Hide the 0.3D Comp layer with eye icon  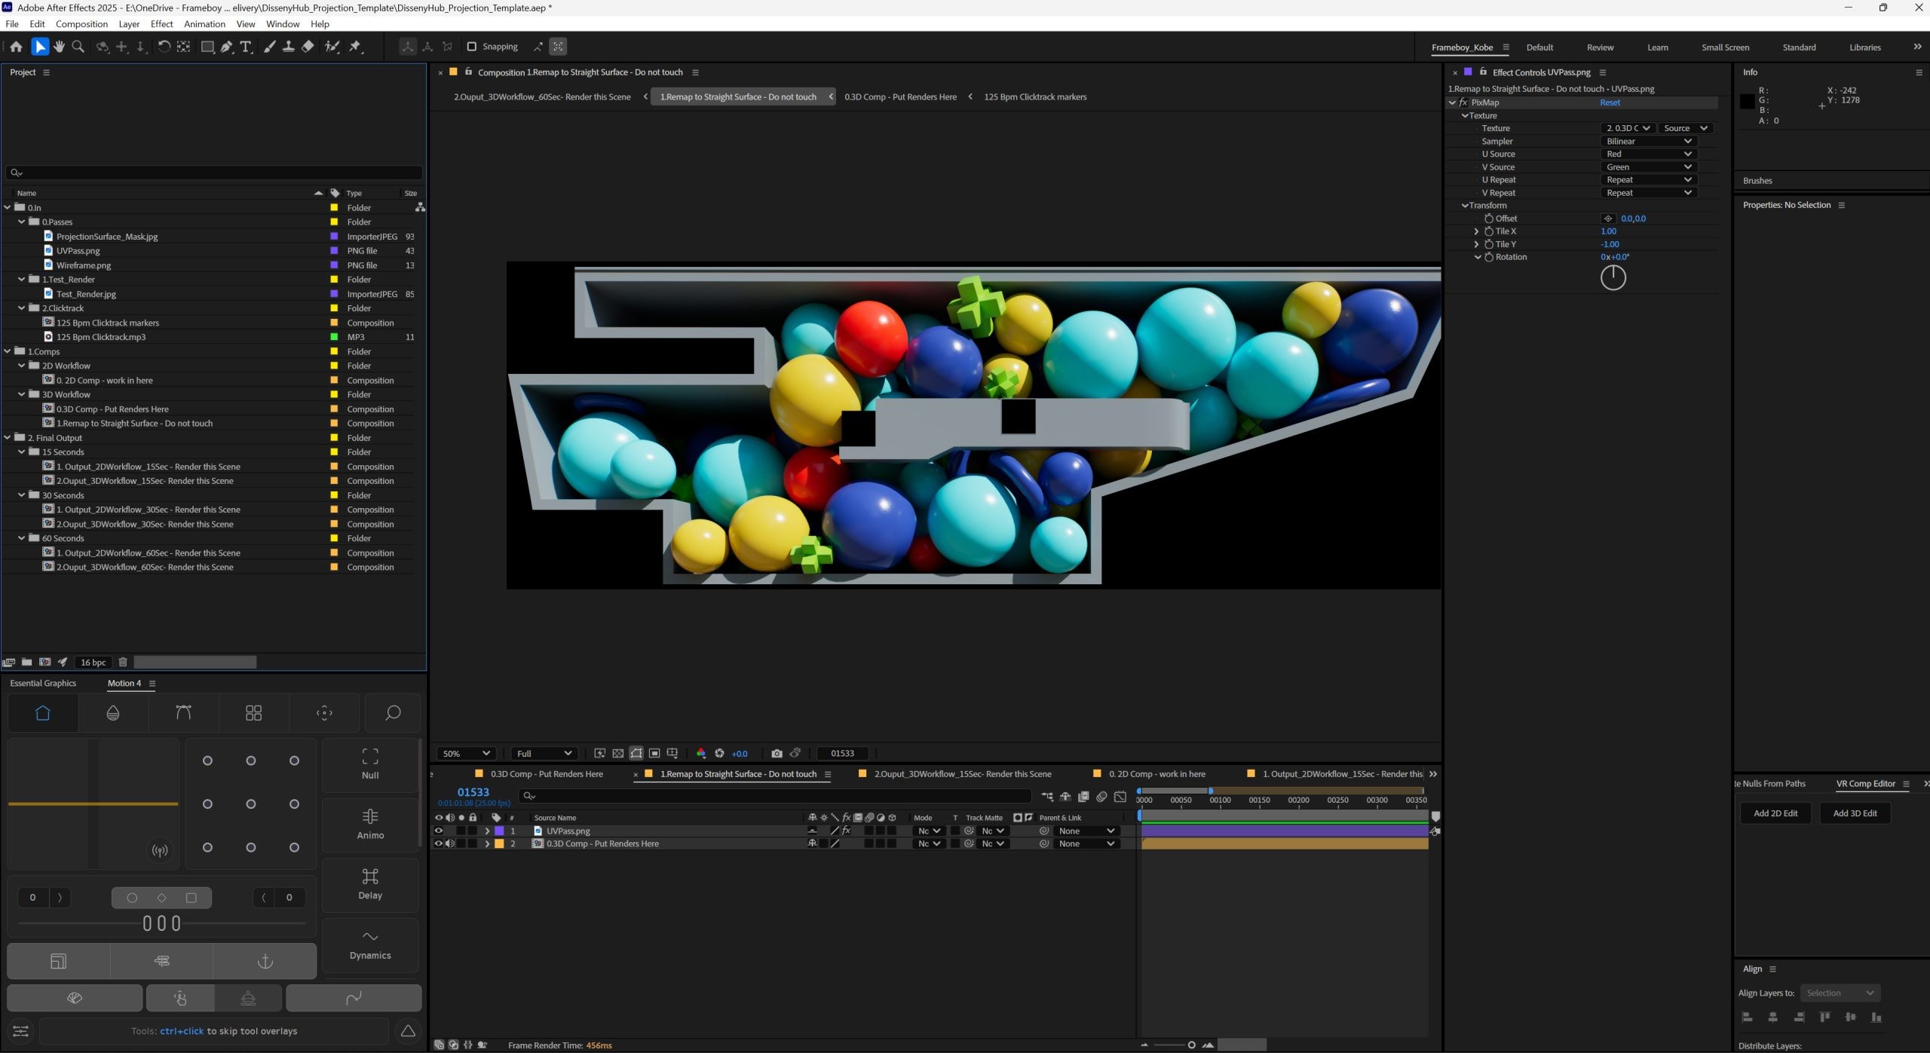439,843
